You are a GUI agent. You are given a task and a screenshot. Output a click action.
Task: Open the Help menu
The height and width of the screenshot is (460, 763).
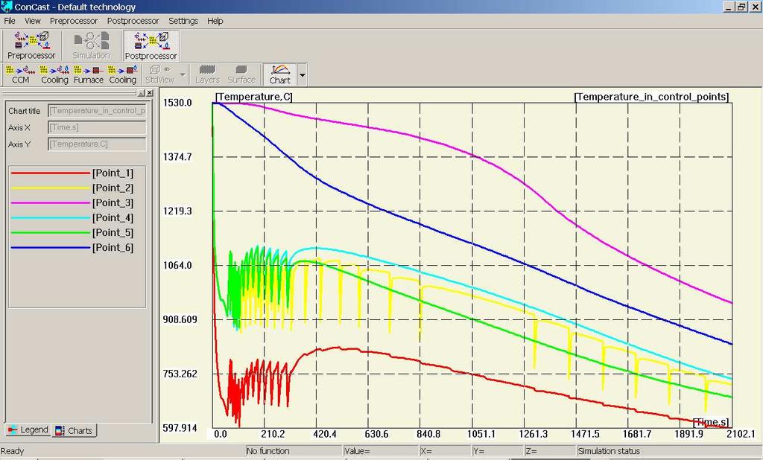pos(215,21)
